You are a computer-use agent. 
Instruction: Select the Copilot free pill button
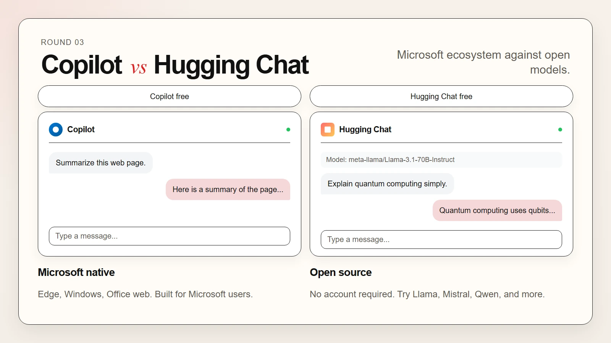point(170,96)
